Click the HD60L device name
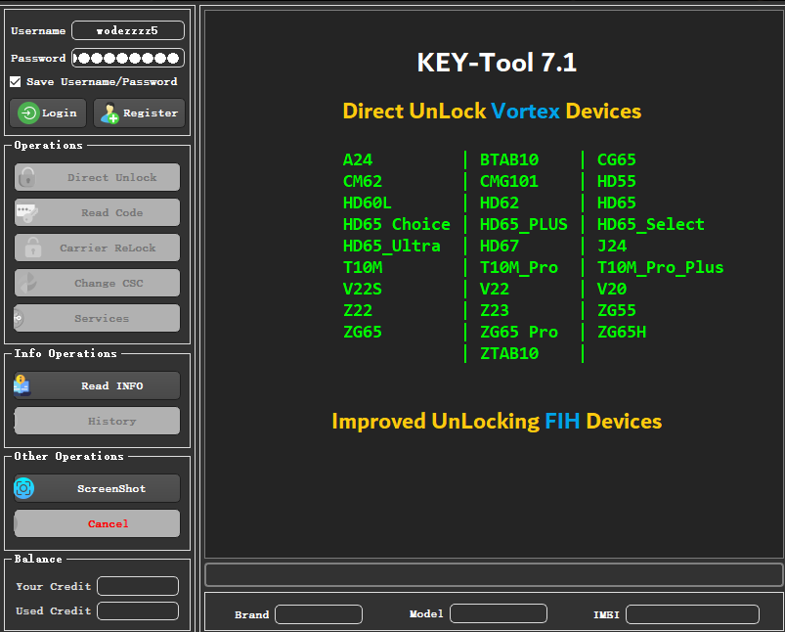The height and width of the screenshot is (632, 785). point(367,203)
